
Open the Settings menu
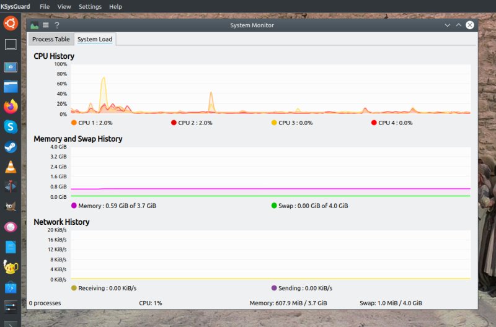[x=90, y=6]
